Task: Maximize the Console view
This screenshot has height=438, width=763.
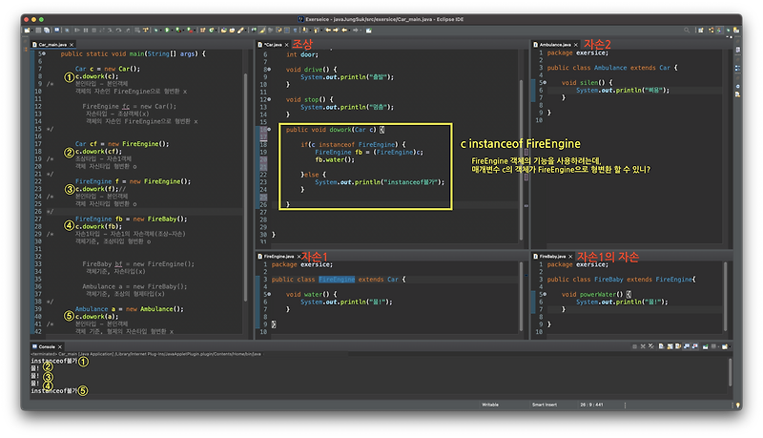Action: (x=730, y=345)
